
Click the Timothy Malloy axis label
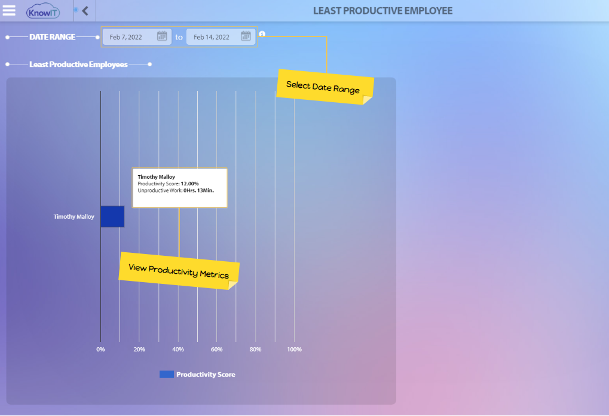pos(74,216)
